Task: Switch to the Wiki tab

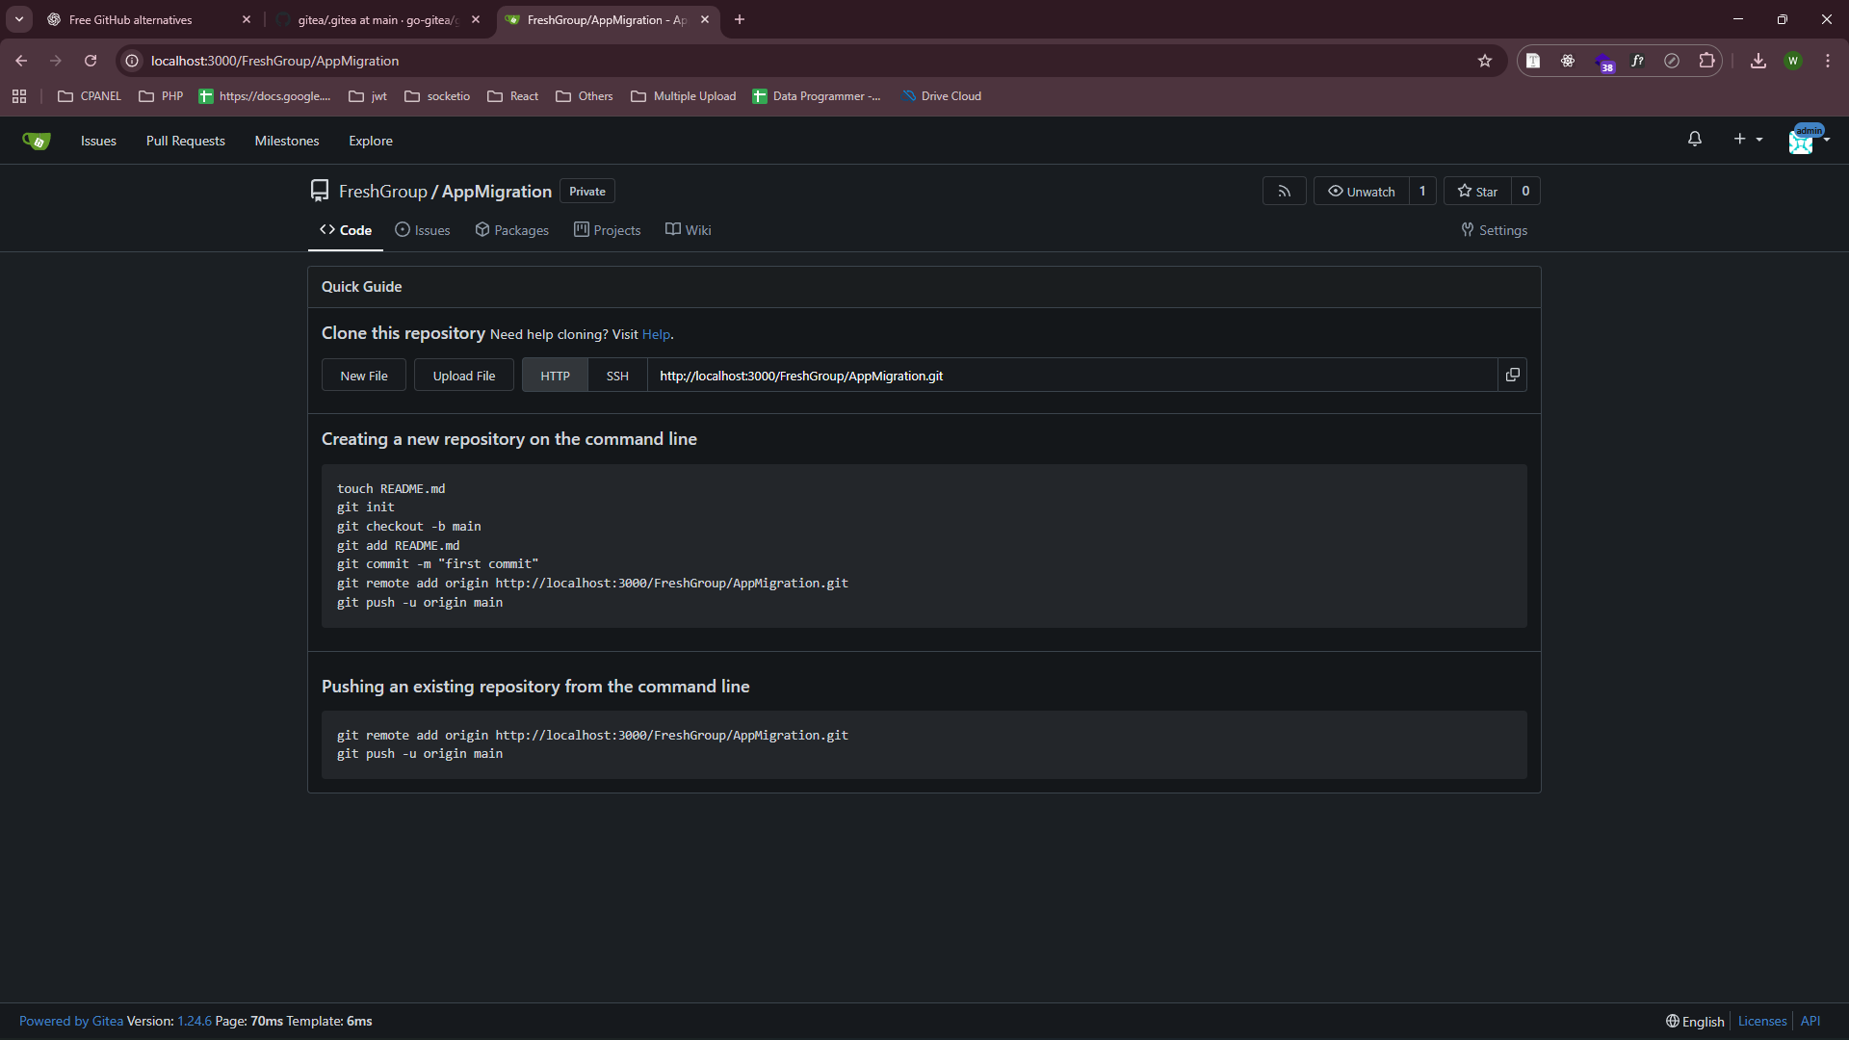Action: pos(688,230)
